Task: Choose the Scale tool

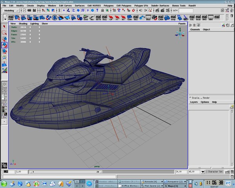Action: [x=4, y=51]
